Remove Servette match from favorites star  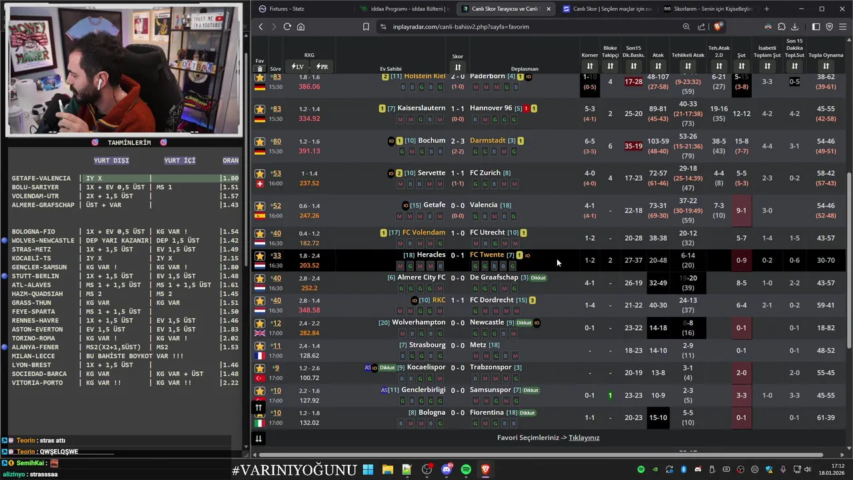260,173
